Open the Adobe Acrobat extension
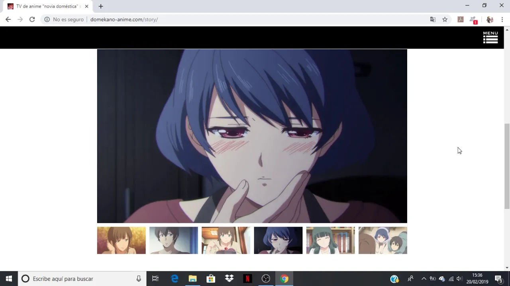Screen dimensions: 510x286 tap(461, 19)
